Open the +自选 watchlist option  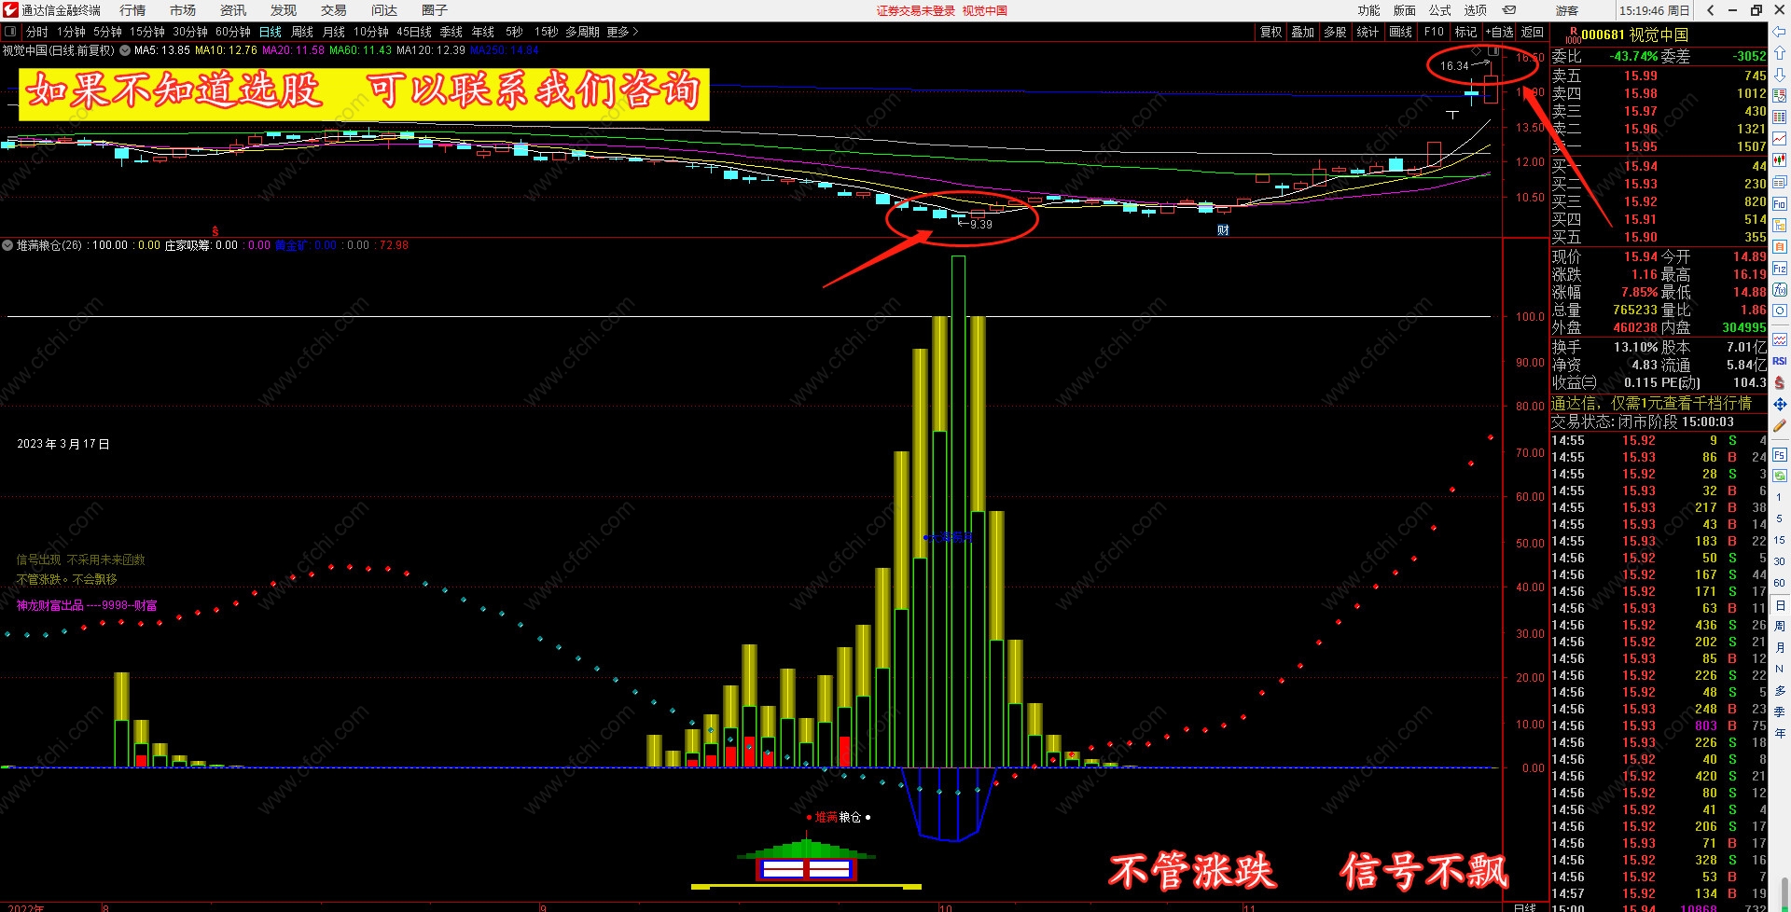click(x=1500, y=32)
